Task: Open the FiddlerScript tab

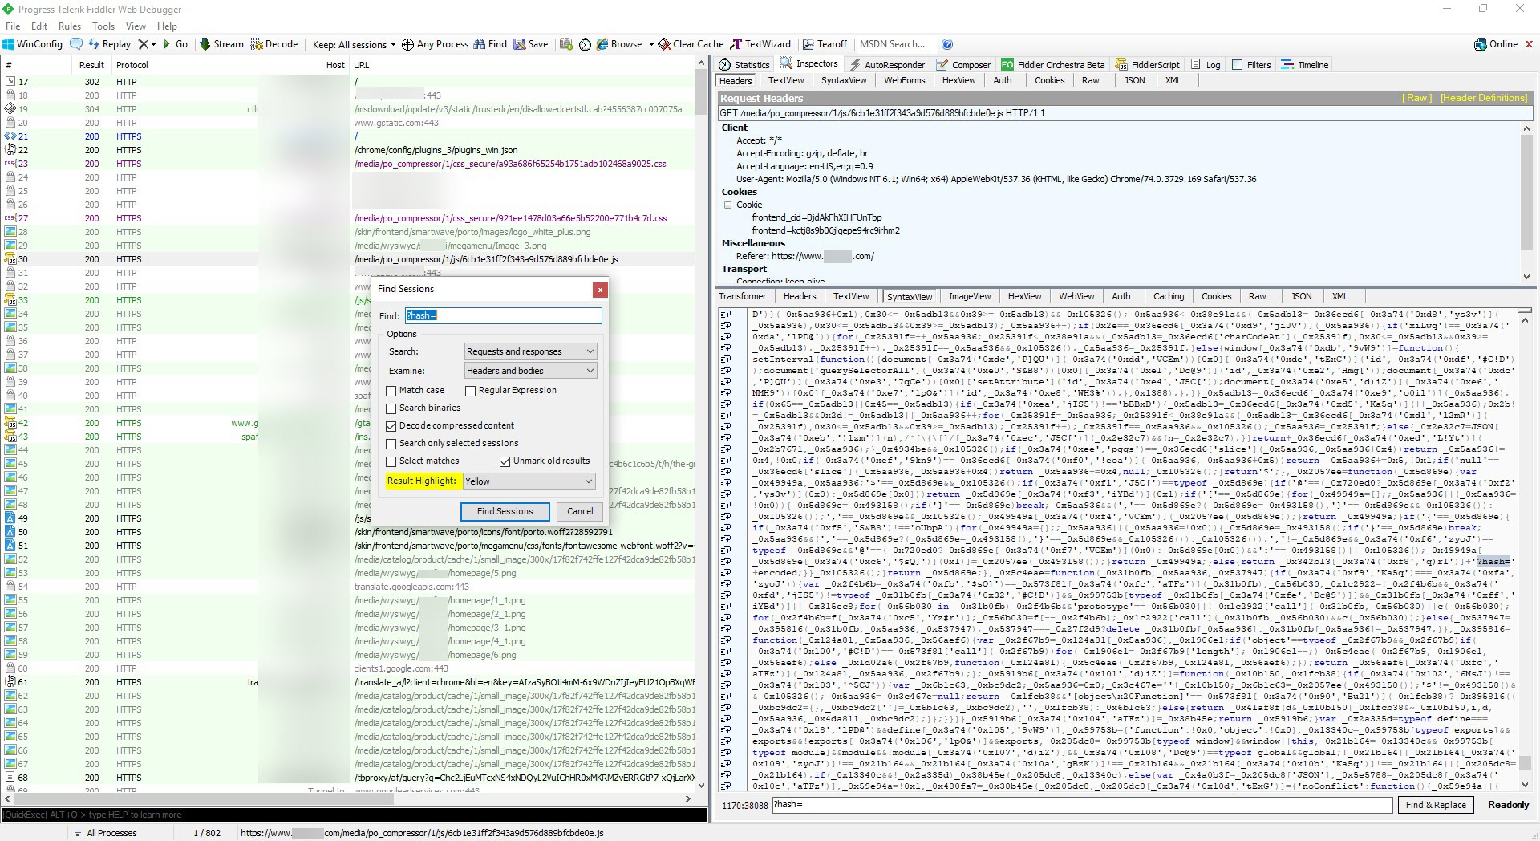Action: point(1147,65)
